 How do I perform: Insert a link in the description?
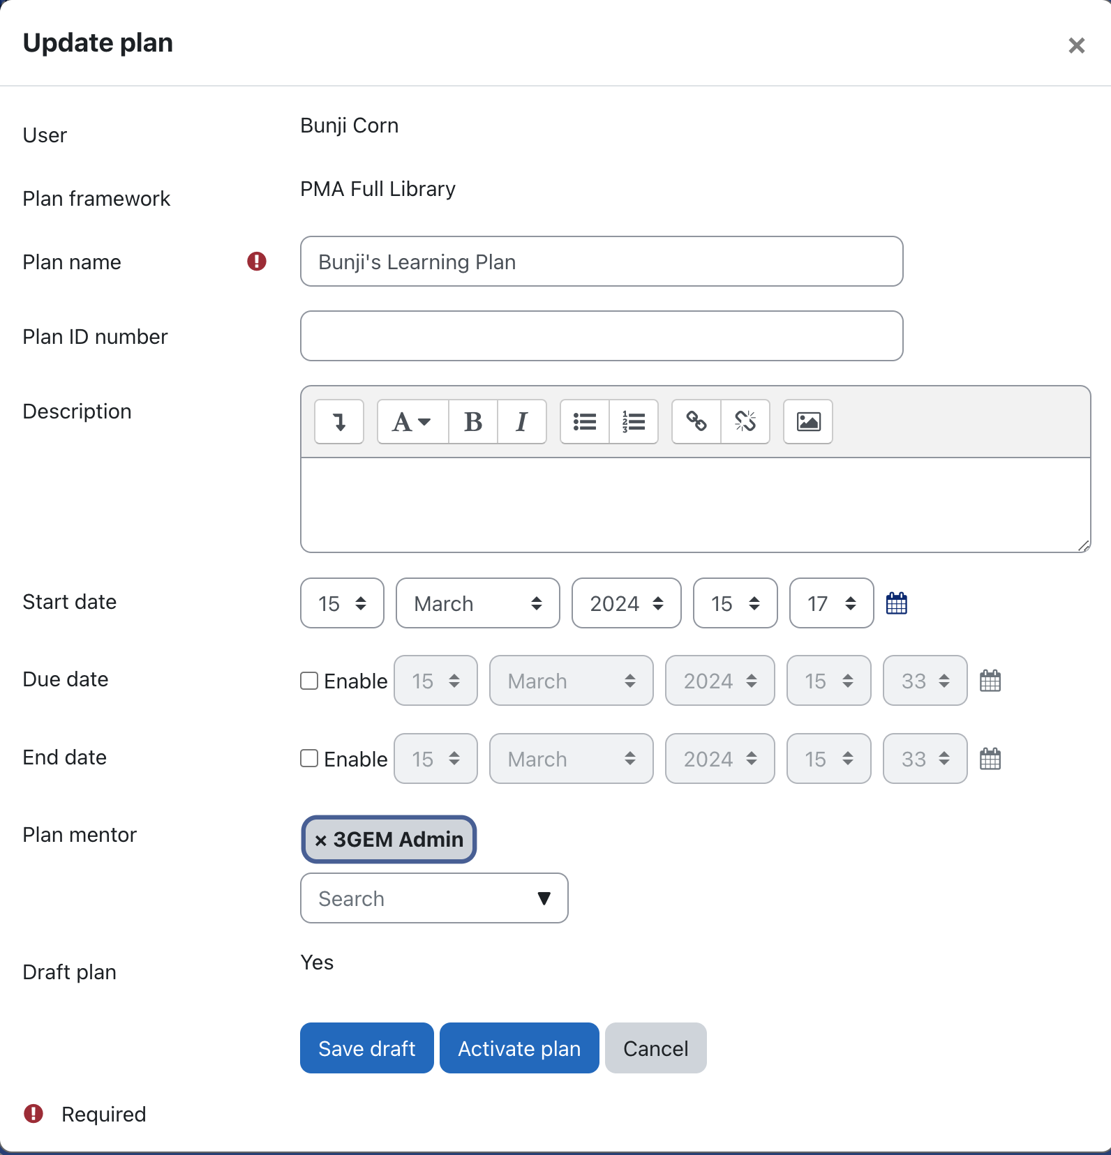(696, 422)
